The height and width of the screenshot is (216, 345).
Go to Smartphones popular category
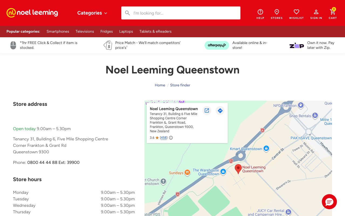pyautogui.click(x=58, y=31)
